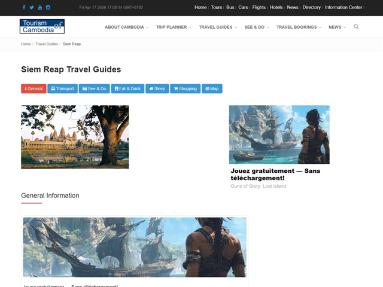
Task: Select the Transport tab button
Action: pyautogui.click(x=62, y=88)
